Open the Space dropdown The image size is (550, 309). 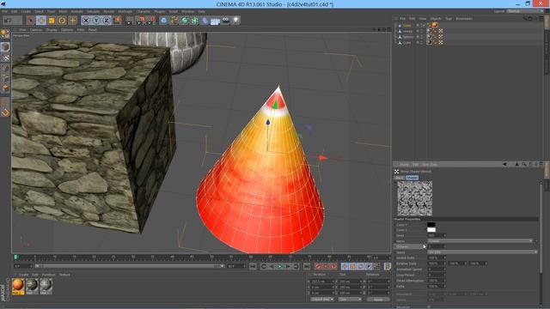tap(482, 252)
